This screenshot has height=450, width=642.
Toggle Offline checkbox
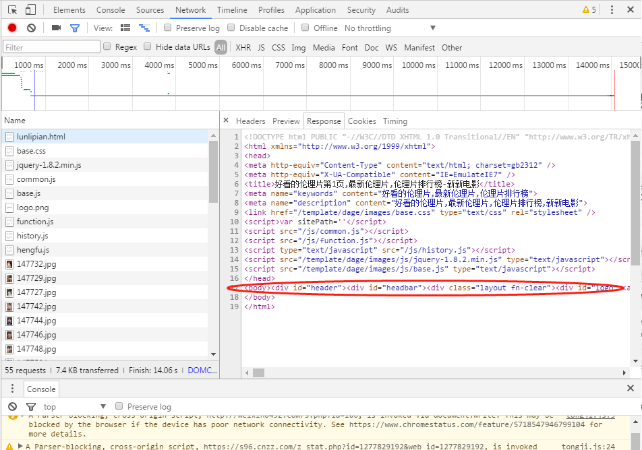[305, 28]
